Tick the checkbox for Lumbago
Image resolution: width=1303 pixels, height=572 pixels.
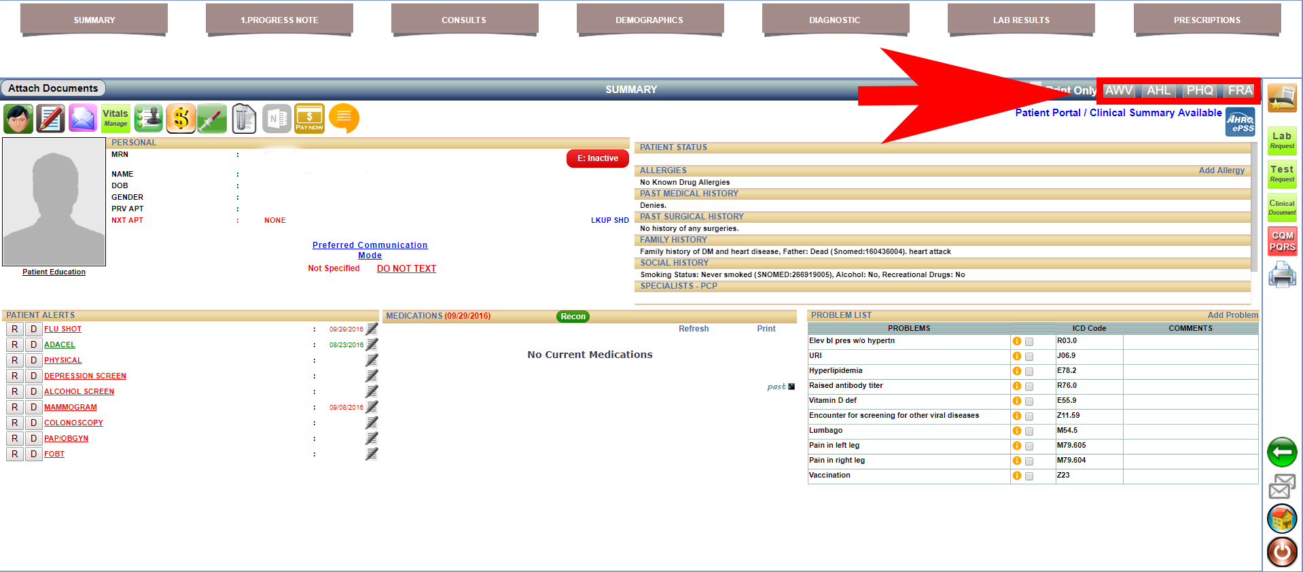[1029, 431]
